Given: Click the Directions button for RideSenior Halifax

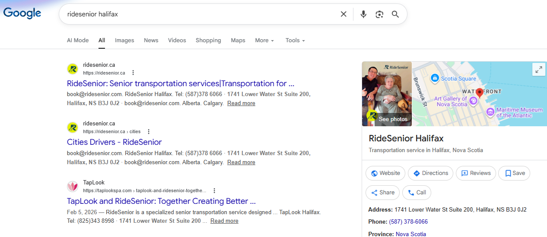Looking at the screenshot, I should 431,173.
